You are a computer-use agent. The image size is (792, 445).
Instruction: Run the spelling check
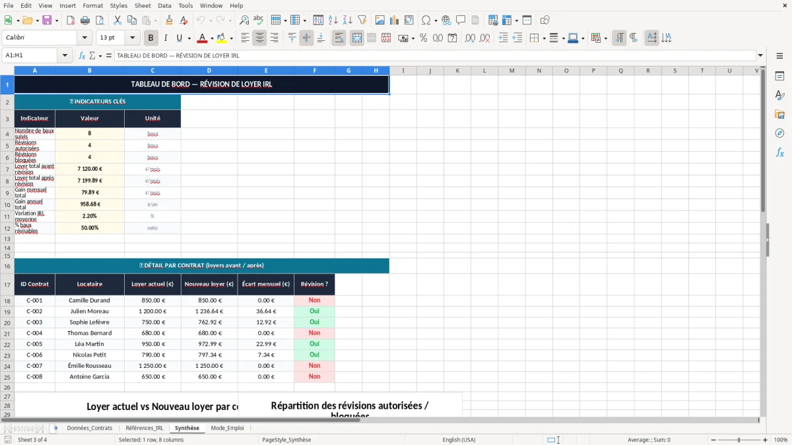click(259, 20)
